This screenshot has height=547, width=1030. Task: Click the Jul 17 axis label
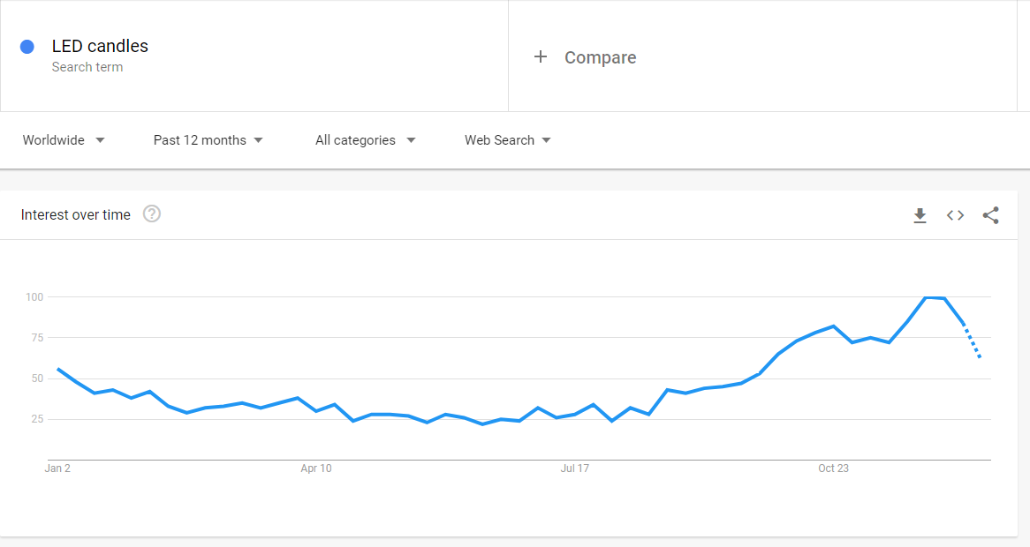pyautogui.click(x=575, y=468)
